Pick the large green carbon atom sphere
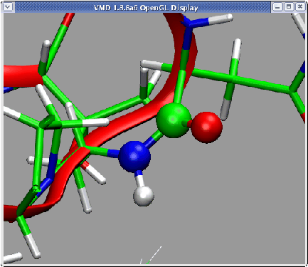 coord(174,120)
